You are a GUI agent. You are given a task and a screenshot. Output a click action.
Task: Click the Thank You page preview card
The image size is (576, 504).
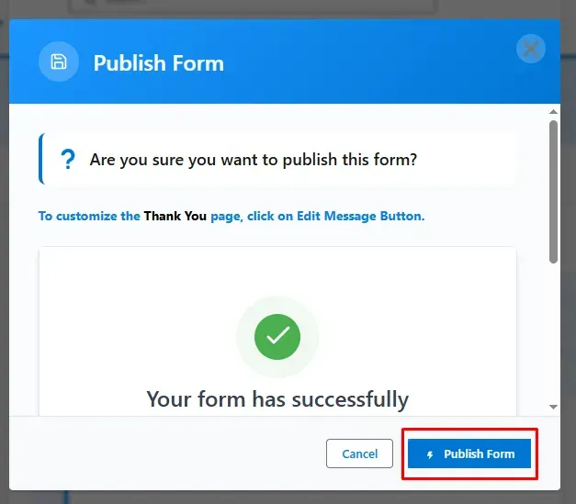pyautogui.click(x=277, y=331)
